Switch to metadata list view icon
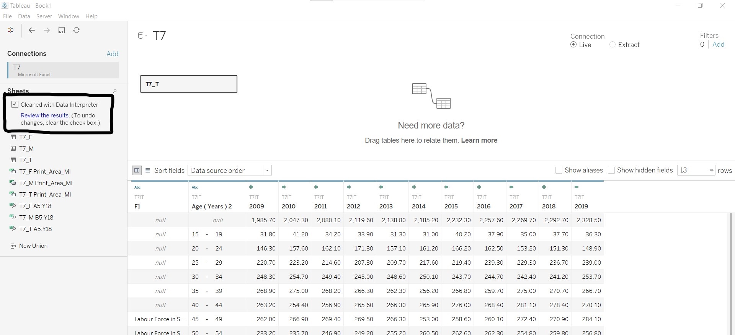The width and height of the screenshot is (735, 335). tap(147, 171)
